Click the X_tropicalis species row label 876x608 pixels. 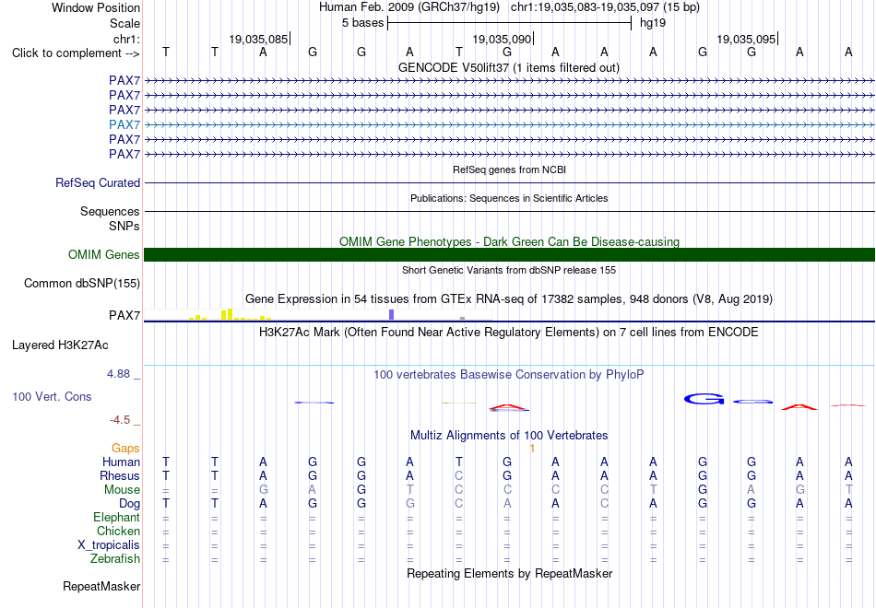pyautogui.click(x=109, y=545)
